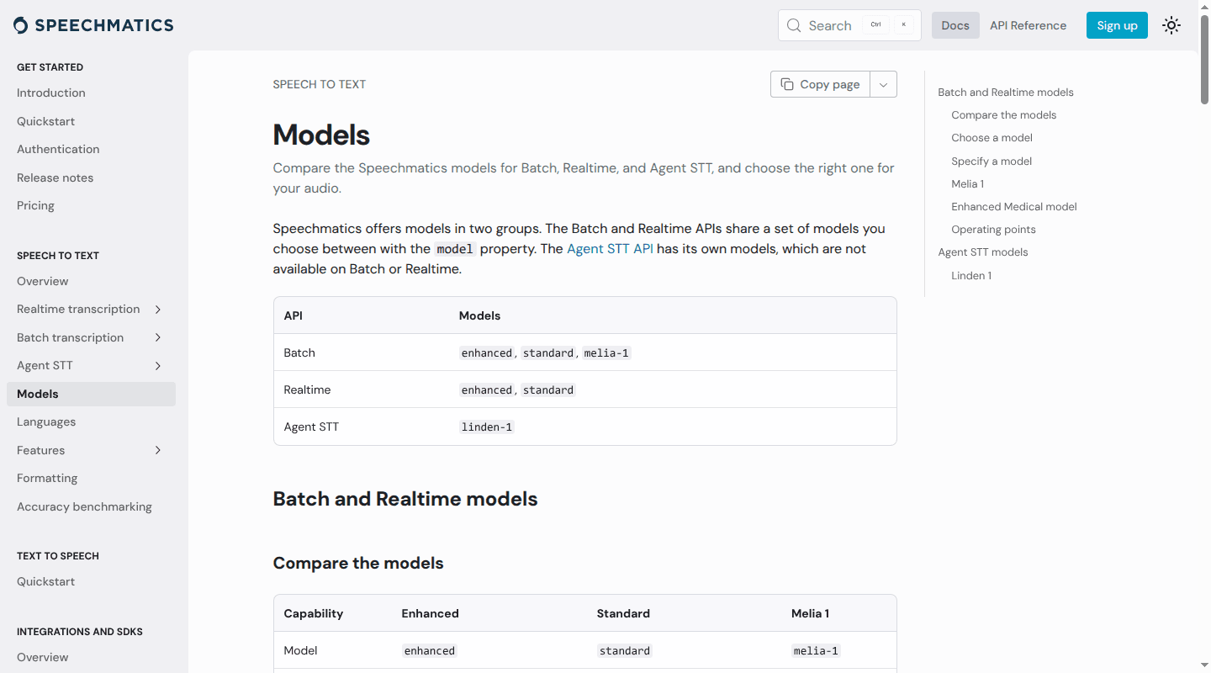Expand the Features sidebar section
The image size is (1211, 673).
158,450
